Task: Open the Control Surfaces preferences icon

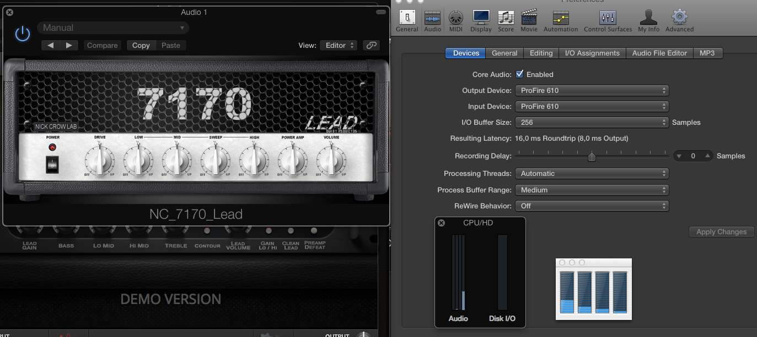Action: coord(608,21)
